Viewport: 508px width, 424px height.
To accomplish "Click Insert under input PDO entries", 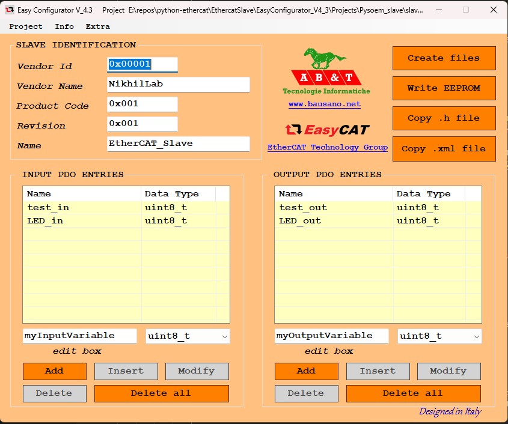I will 126,371.
